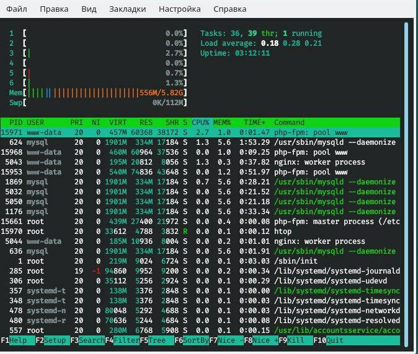
Task: Click the F4 Filter button
Action: click(x=122, y=340)
